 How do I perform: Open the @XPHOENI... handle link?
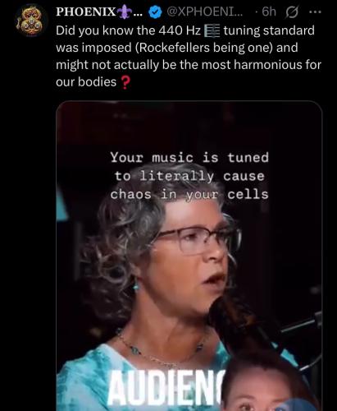click(205, 12)
